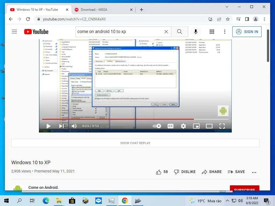
Task: Launch Microsoft Edge from taskbar
Action: coord(46,201)
